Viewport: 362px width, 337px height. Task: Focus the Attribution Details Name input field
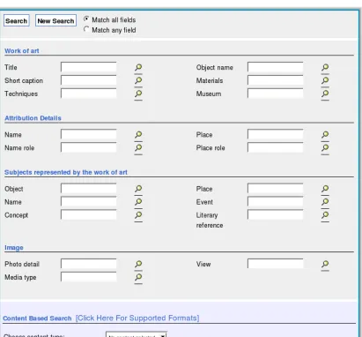[89, 134]
